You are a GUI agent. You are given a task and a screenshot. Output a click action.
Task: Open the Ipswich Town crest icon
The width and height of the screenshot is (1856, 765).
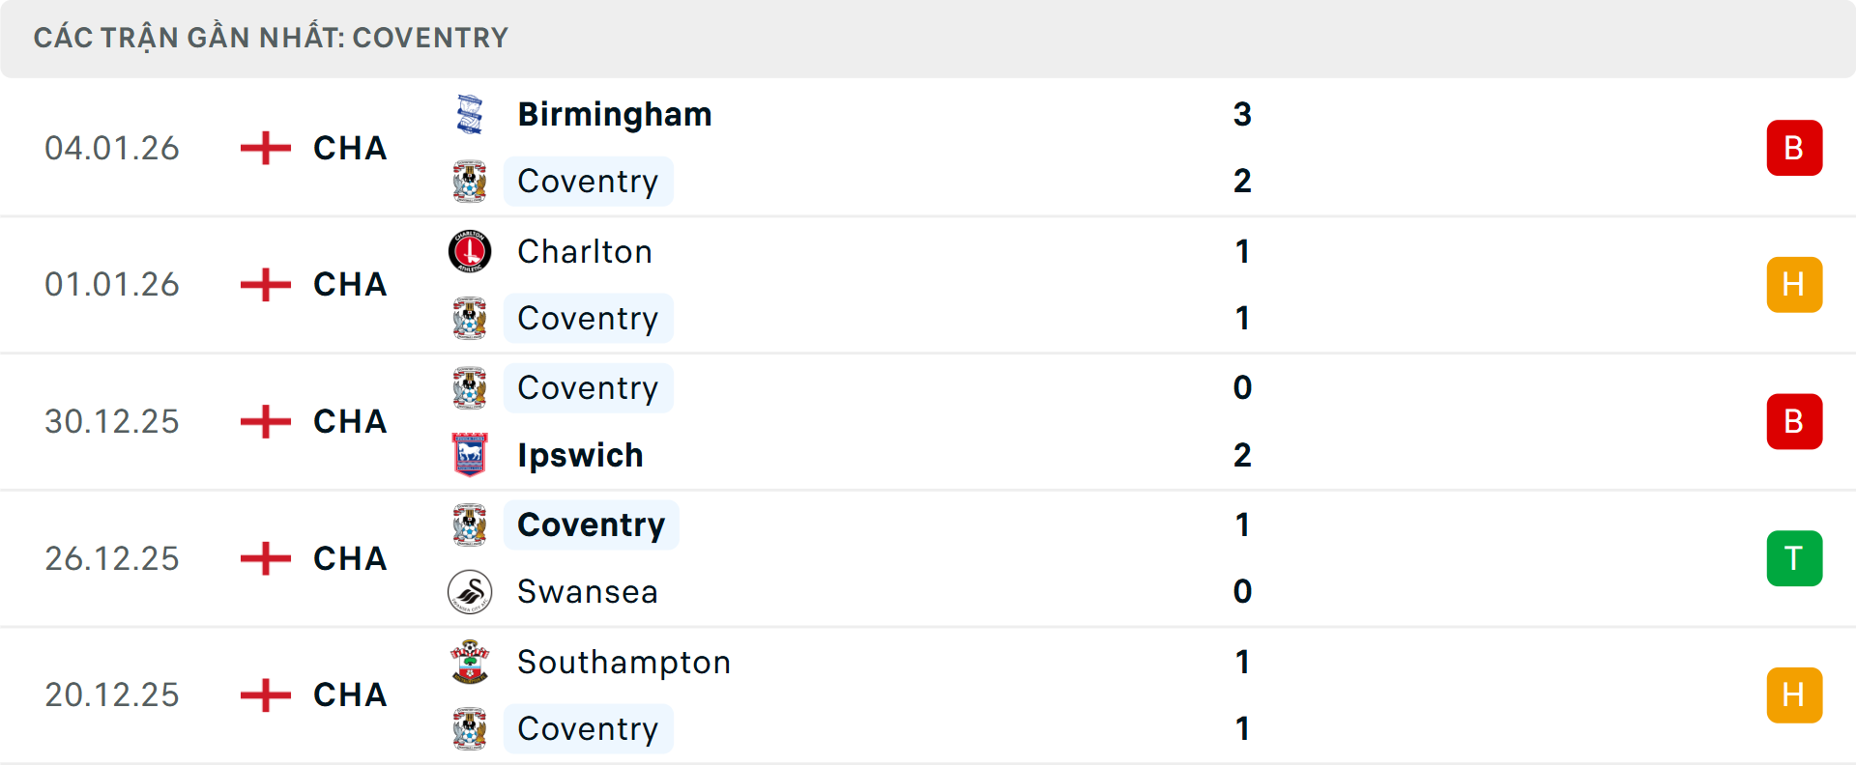(471, 455)
